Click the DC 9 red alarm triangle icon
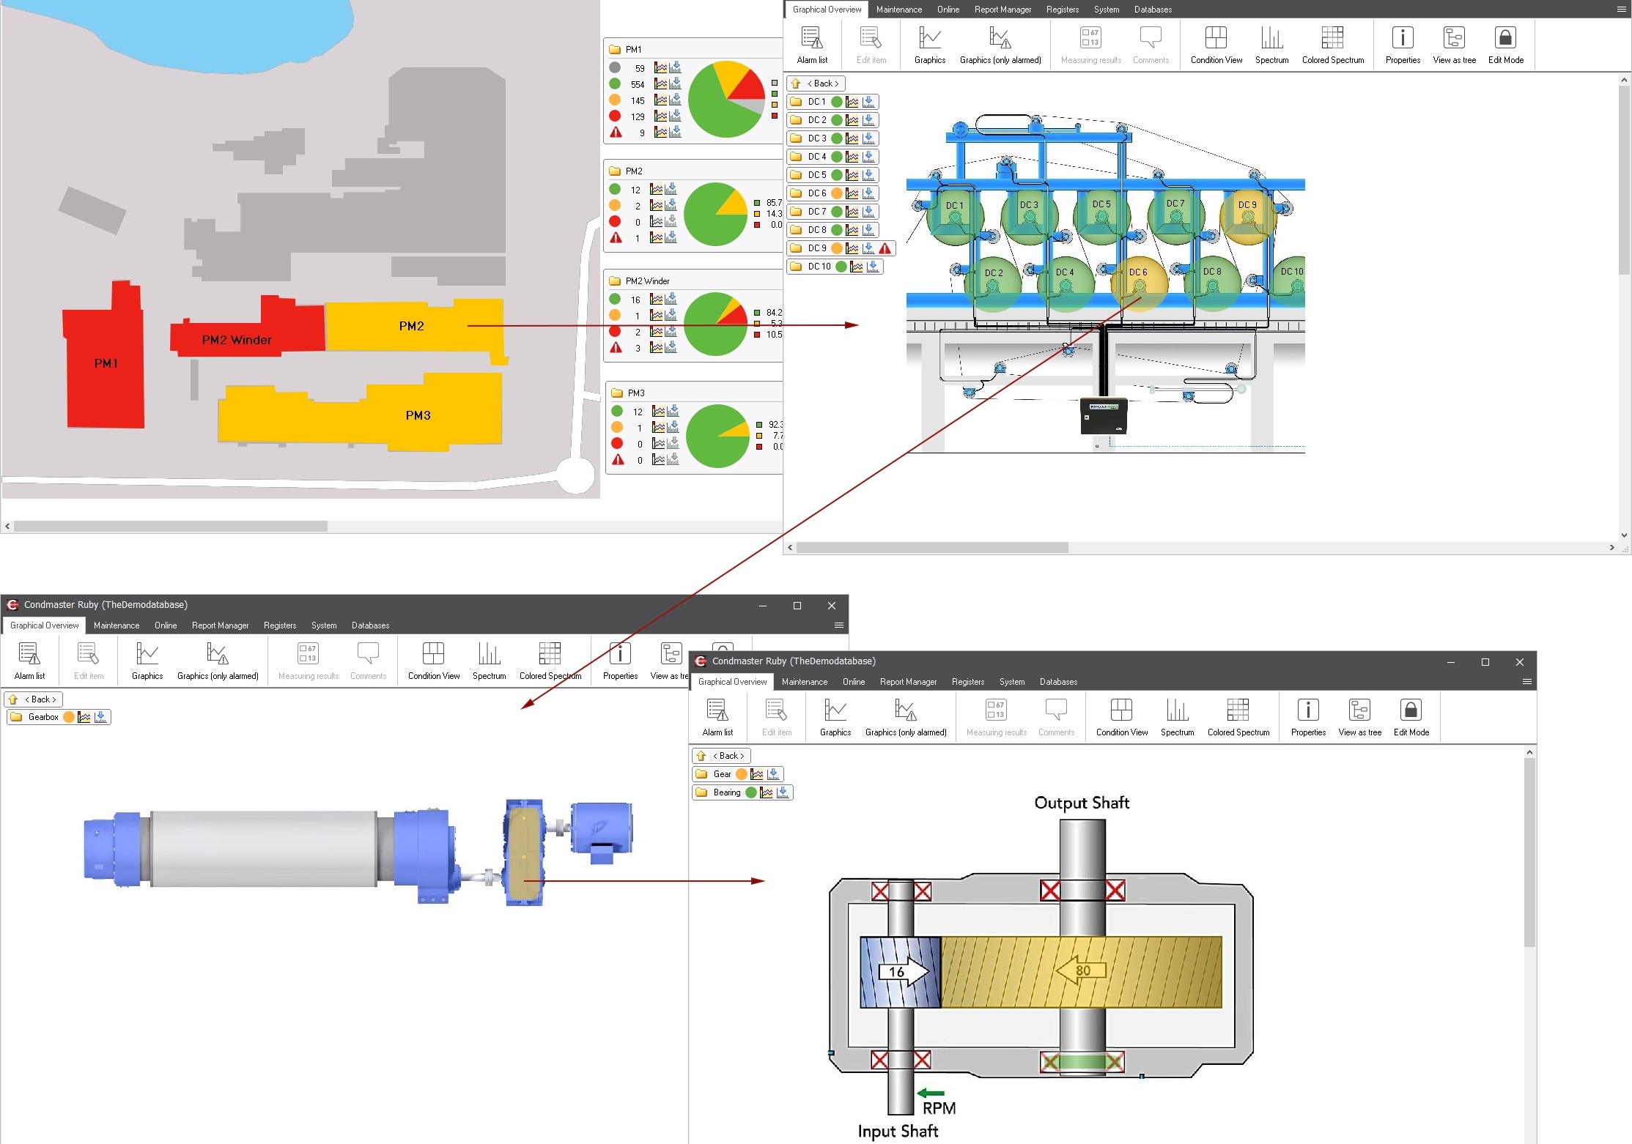1632x1144 pixels. coord(885,248)
